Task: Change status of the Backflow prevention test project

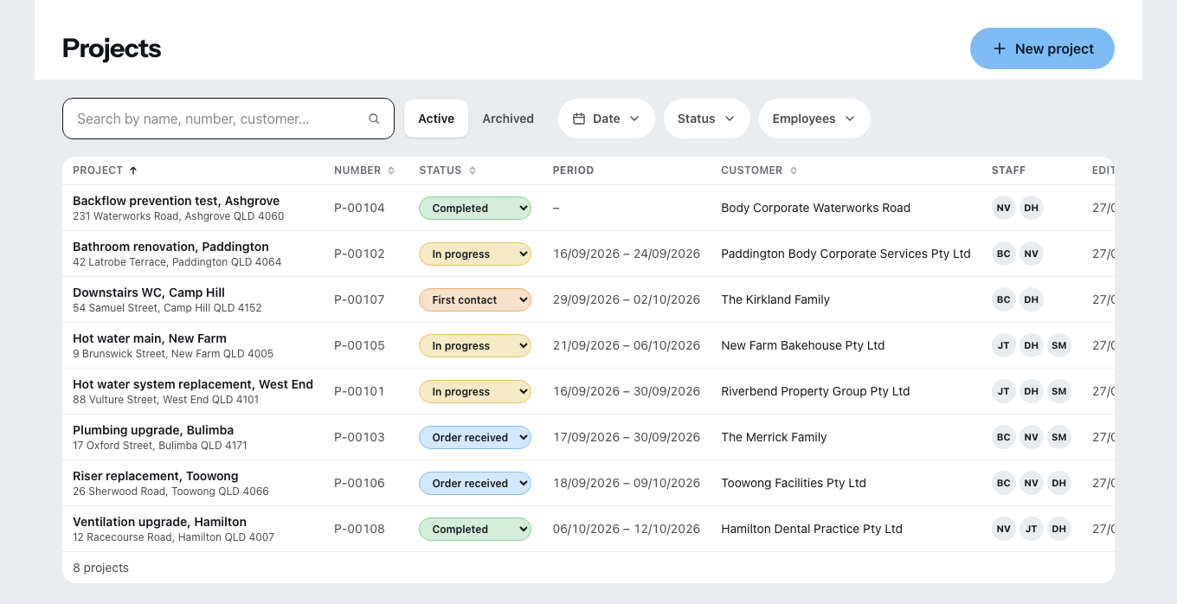Action: (475, 208)
